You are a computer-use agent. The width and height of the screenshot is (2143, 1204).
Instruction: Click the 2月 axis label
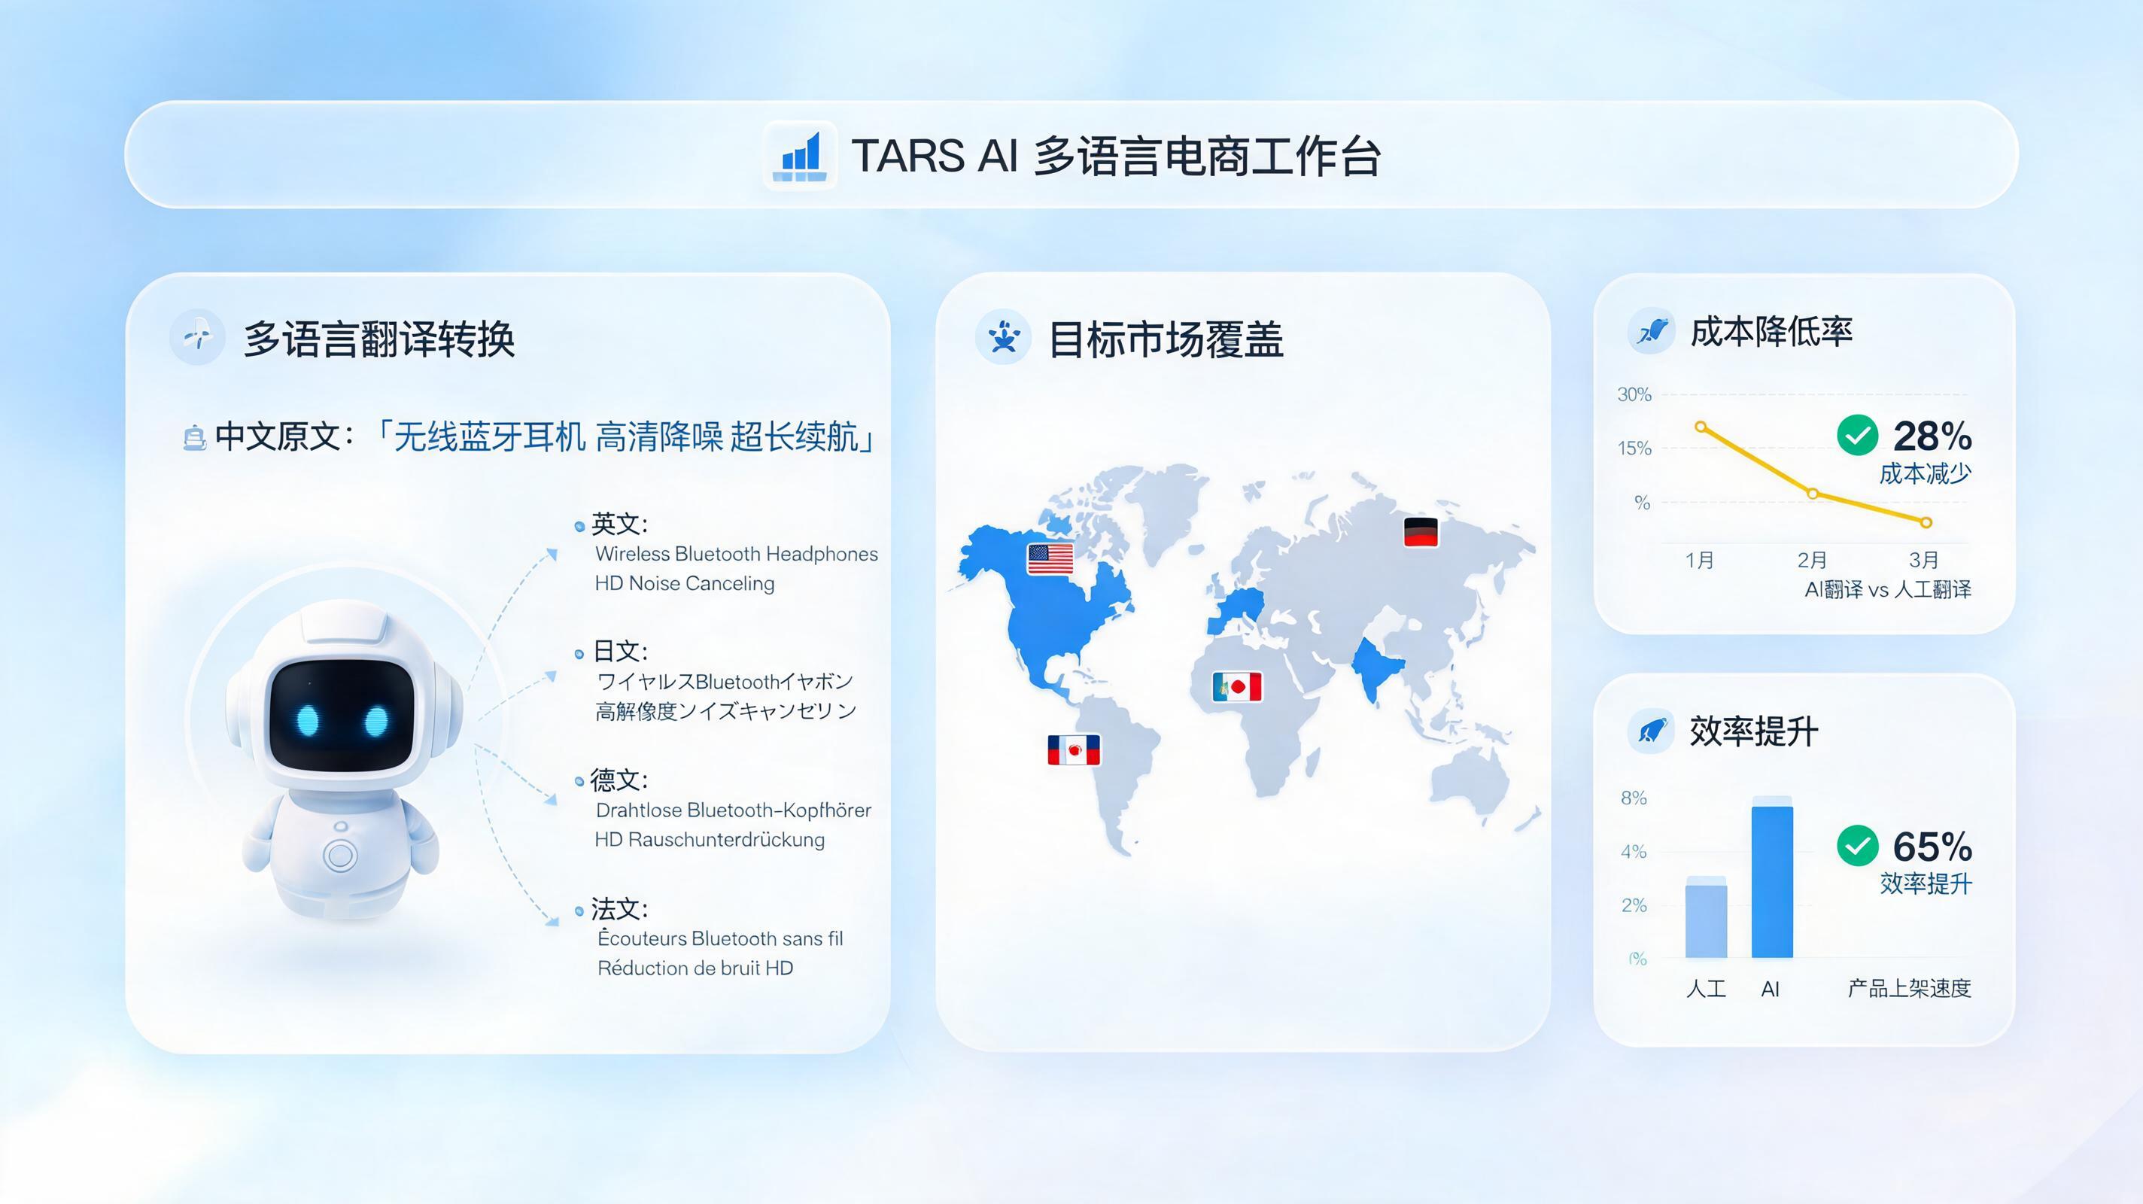pos(1811,560)
